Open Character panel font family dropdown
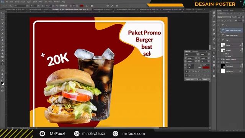 [x=198, y=54]
